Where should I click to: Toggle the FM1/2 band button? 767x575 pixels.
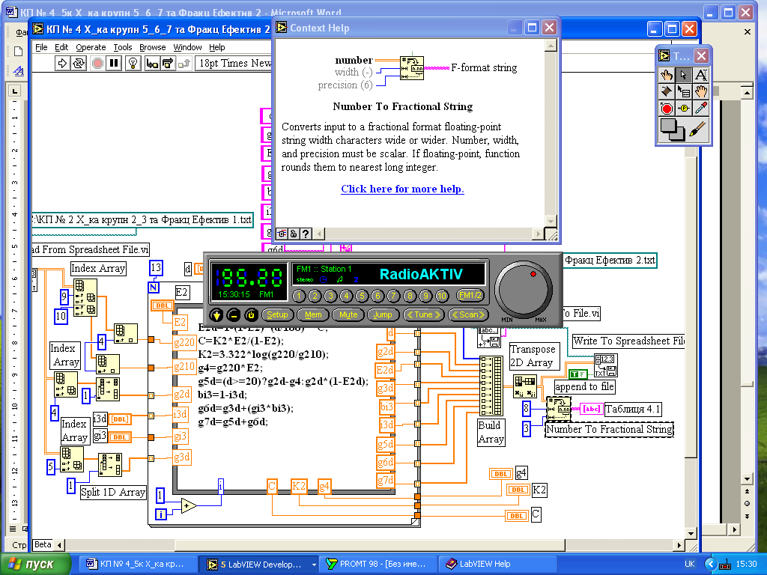tap(470, 295)
